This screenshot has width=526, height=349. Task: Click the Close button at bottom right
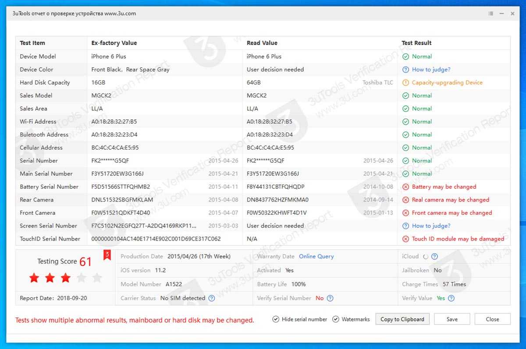click(x=492, y=319)
